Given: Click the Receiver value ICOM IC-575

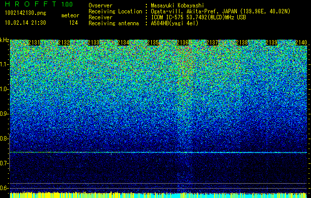Looking at the screenshot, I should click(x=168, y=17).
